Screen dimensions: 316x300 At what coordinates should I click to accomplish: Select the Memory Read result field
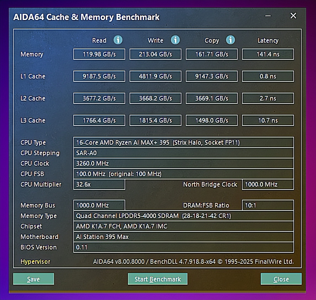(99, 54)
